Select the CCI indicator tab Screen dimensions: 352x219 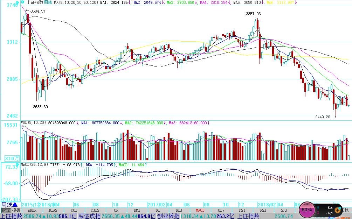74,211
